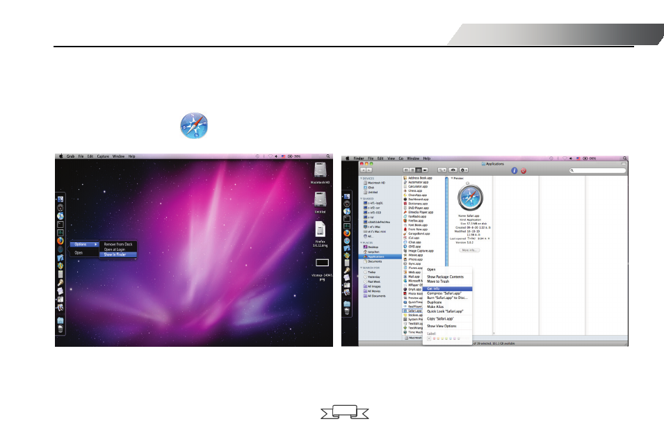664x442 pixels.
Task: Select Applications in the Finder sidebar
Action: click(x=380, y=256)
